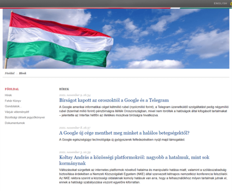232x191 pixels.
Task: Click date '2021. november 9. 16:34'
Action: click(75, 95)
